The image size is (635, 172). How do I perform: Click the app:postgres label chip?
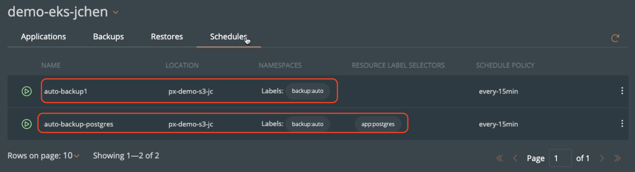(x=378, y=124)
